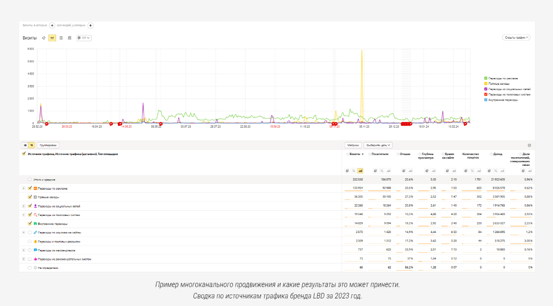Open the 7/7 annotations dropdown
The image size is (553, 306).
pos(84,38)
